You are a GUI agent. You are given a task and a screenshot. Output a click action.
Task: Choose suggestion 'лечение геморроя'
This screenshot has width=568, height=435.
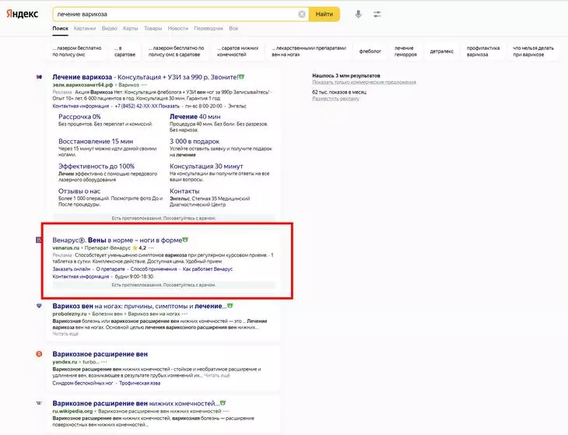point(405,51)
